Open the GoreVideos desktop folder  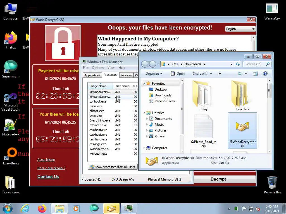point(11,185)
